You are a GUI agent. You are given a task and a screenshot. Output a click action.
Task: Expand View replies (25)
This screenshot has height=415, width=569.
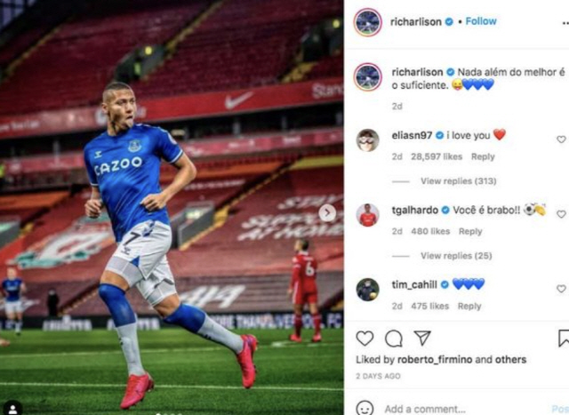(456, 256)
